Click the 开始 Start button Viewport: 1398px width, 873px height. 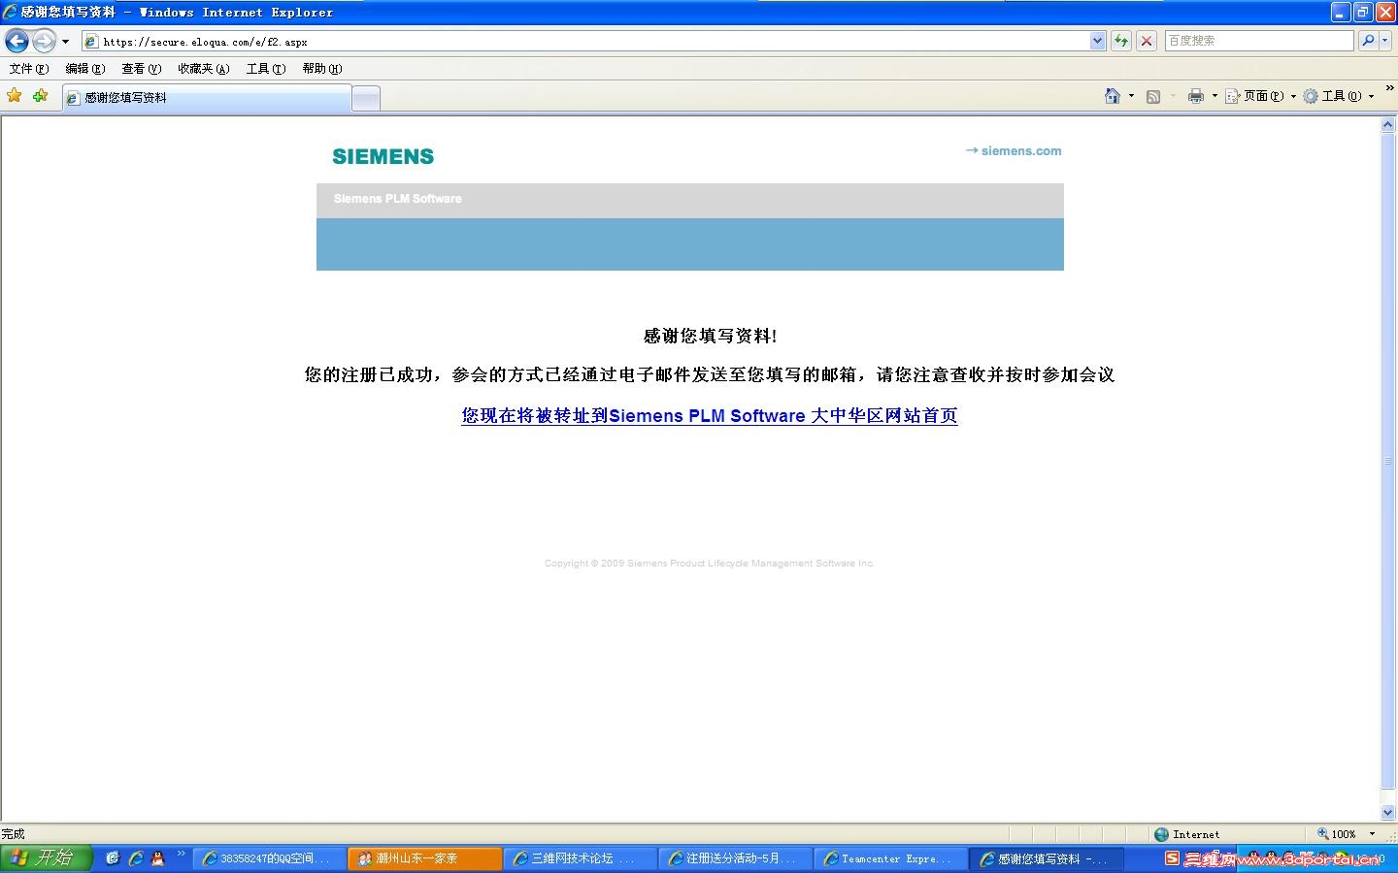(x=46, y=858)
